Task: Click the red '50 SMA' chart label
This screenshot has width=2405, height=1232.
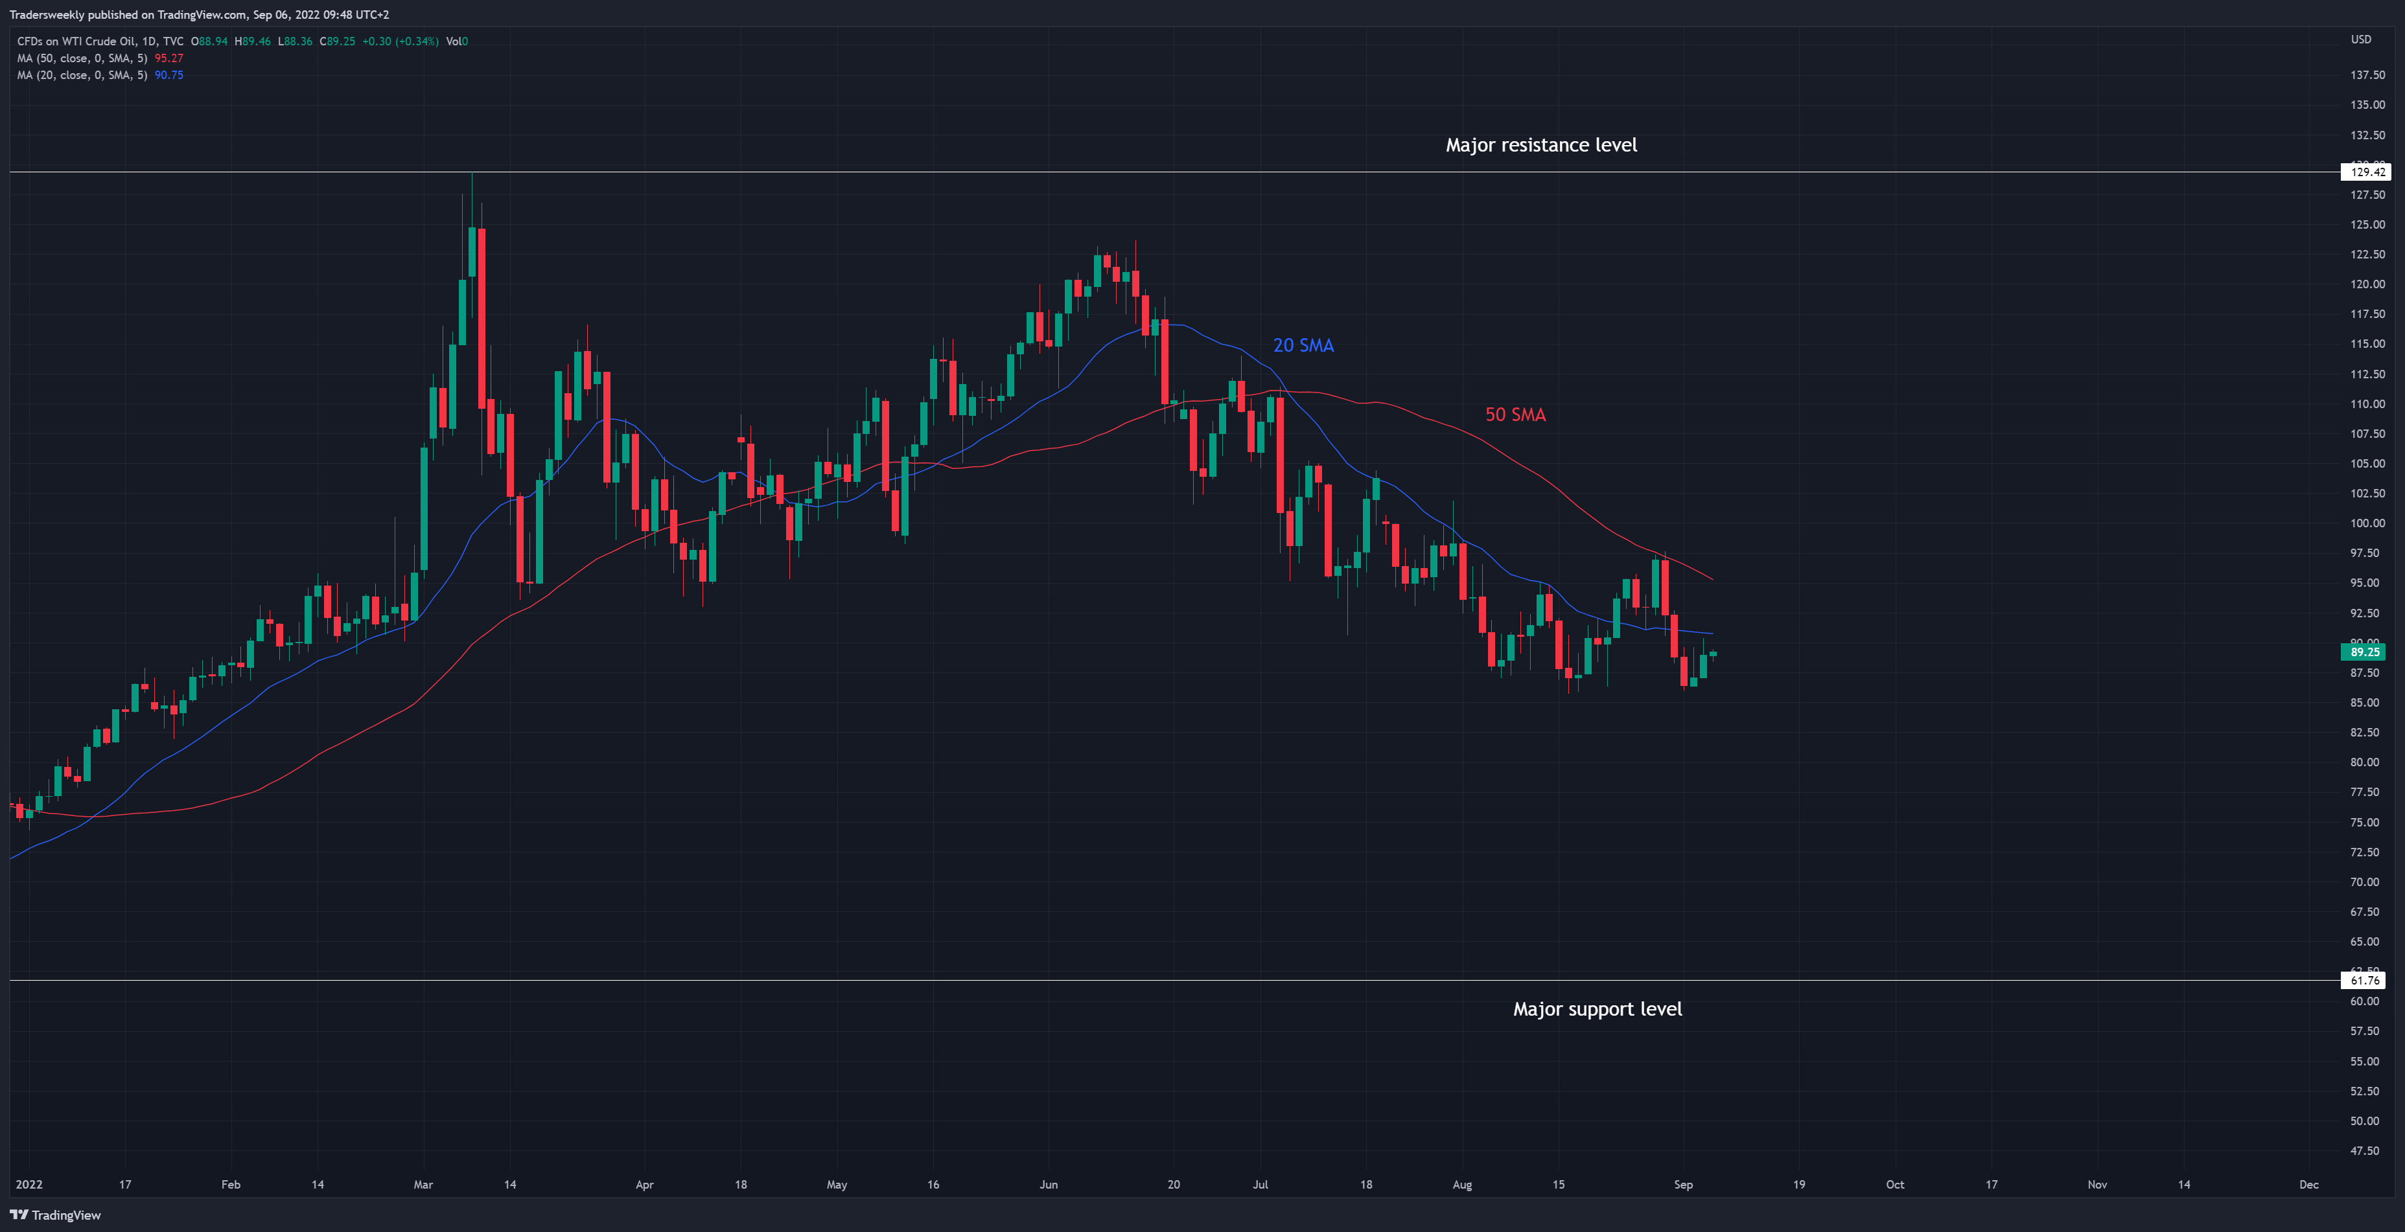Action: [x=1515, y=415]
